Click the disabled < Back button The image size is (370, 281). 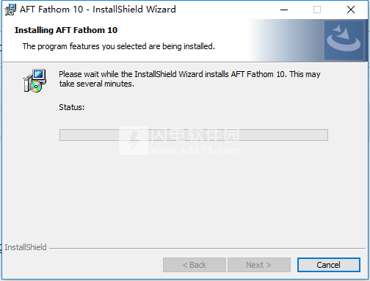coord(195,265)
